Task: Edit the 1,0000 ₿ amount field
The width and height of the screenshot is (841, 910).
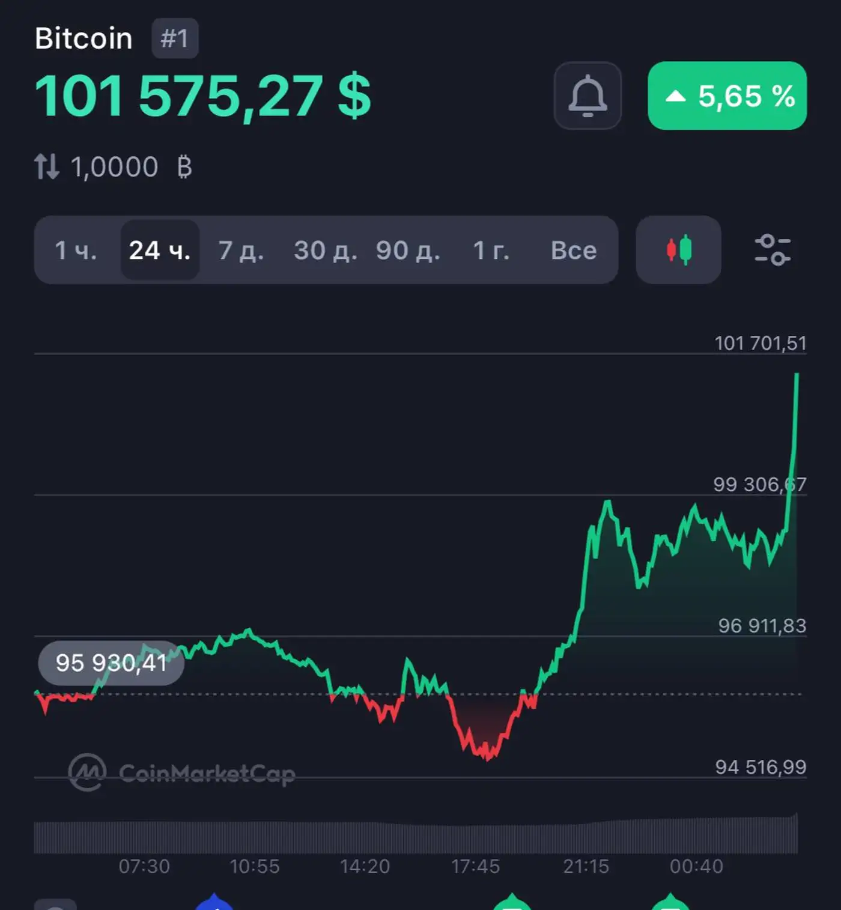Action: point(114,167)
